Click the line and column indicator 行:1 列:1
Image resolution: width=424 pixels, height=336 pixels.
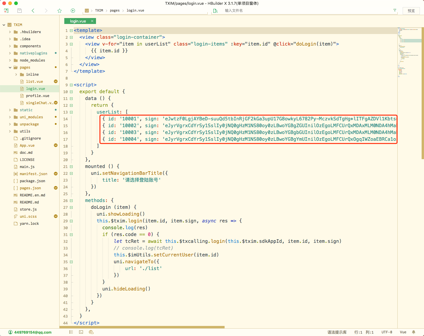(x=364, y=332)
